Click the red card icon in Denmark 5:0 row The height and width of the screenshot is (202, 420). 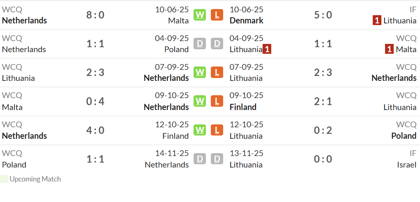pyautogui.click(x=377, y=21)
